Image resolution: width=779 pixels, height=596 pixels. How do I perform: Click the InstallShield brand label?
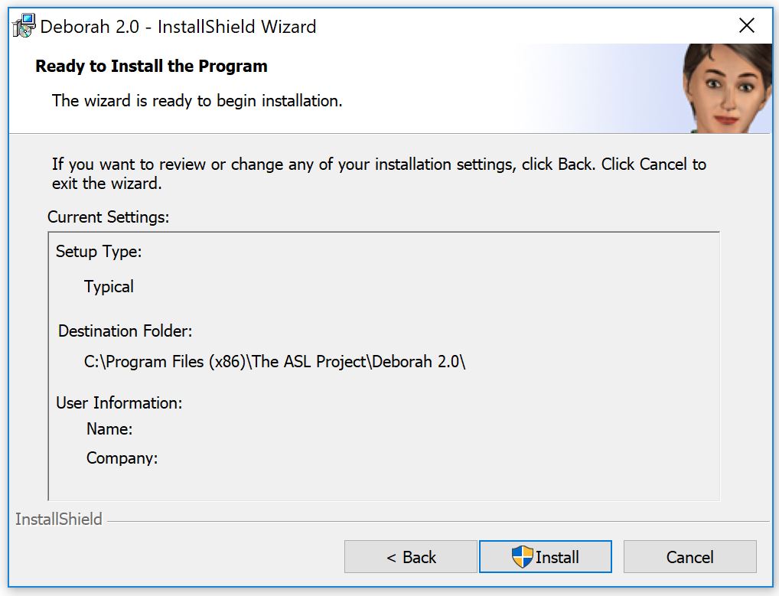59,519
